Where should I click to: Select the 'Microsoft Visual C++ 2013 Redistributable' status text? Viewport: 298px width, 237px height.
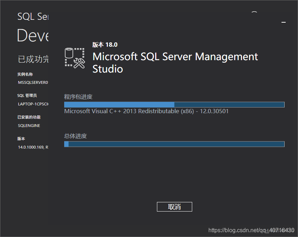[x=146, y=111]
